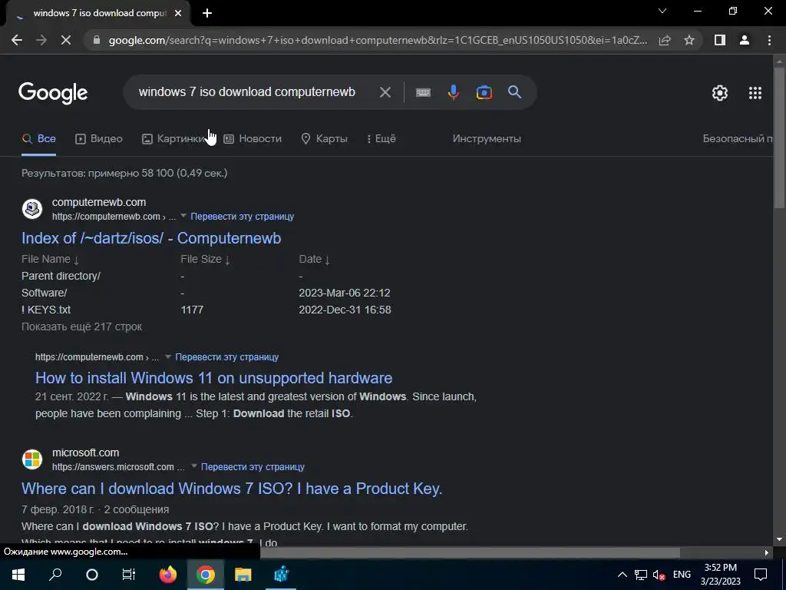Open How to install Windows 11 result
The image size is (786, 590).
pyautogui.click(x=213, y=378)
